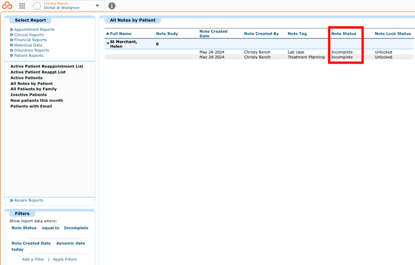Select All Notes by Patient report
The width and height of the screenshot is (415, 265).
32,84
